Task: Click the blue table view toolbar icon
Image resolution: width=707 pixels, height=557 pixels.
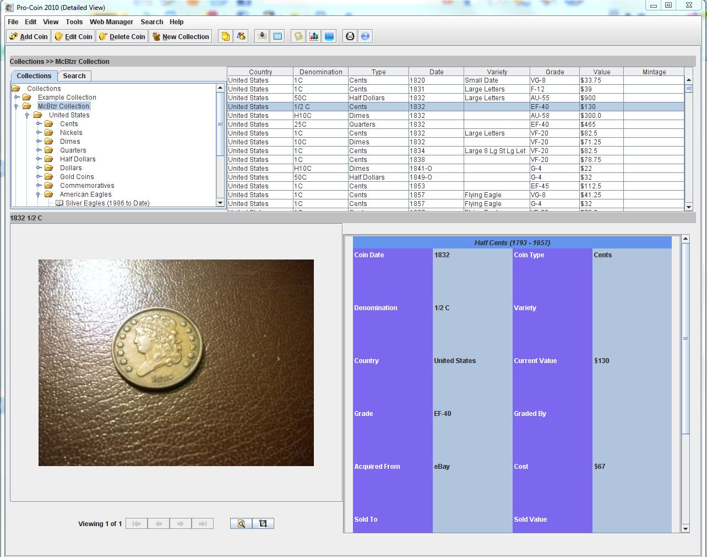Action: coord(278,36)
